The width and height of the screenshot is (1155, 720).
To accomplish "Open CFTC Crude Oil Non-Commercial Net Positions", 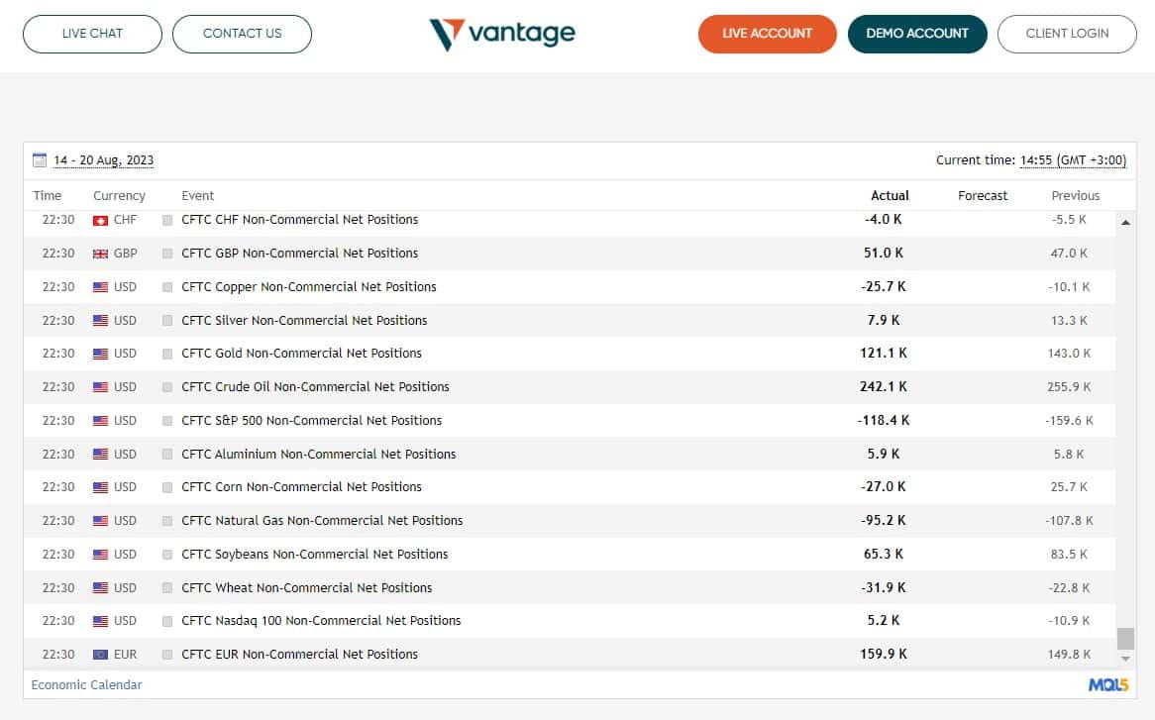I will [x=315, y=386].
